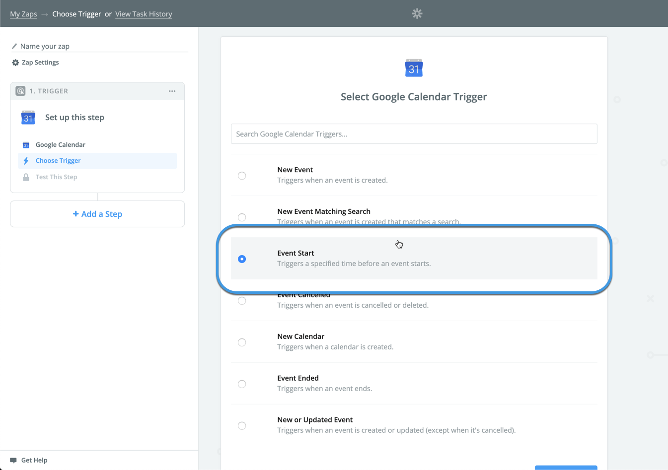Viewport: 668px width, 470px height.
Task: Go to My Zaps breadcrumb link
Action: click(x=23, y=14)
